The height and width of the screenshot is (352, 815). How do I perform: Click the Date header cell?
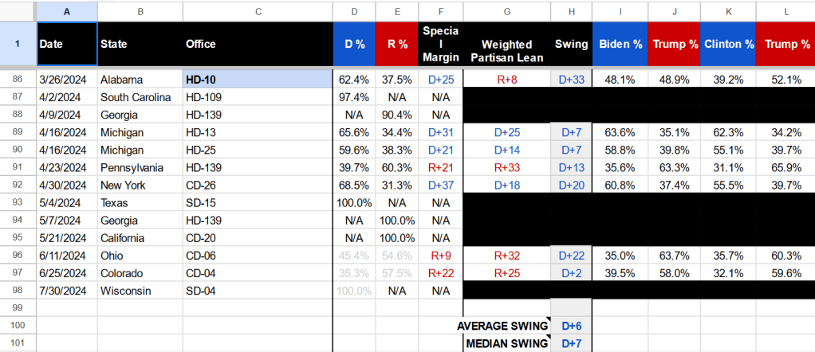coord(67,45)
